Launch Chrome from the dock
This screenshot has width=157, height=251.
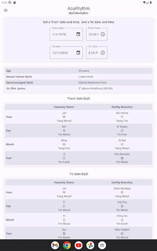click(x=67, y=245)
